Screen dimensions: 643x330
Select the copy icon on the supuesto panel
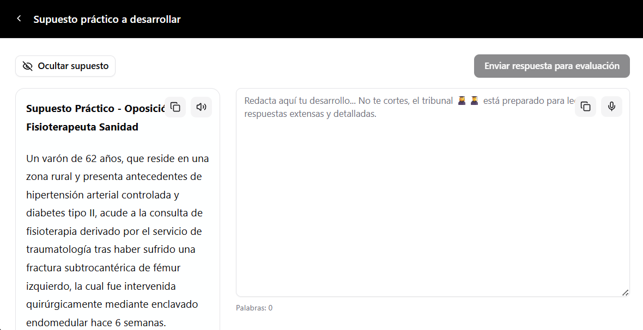(175, 107)
